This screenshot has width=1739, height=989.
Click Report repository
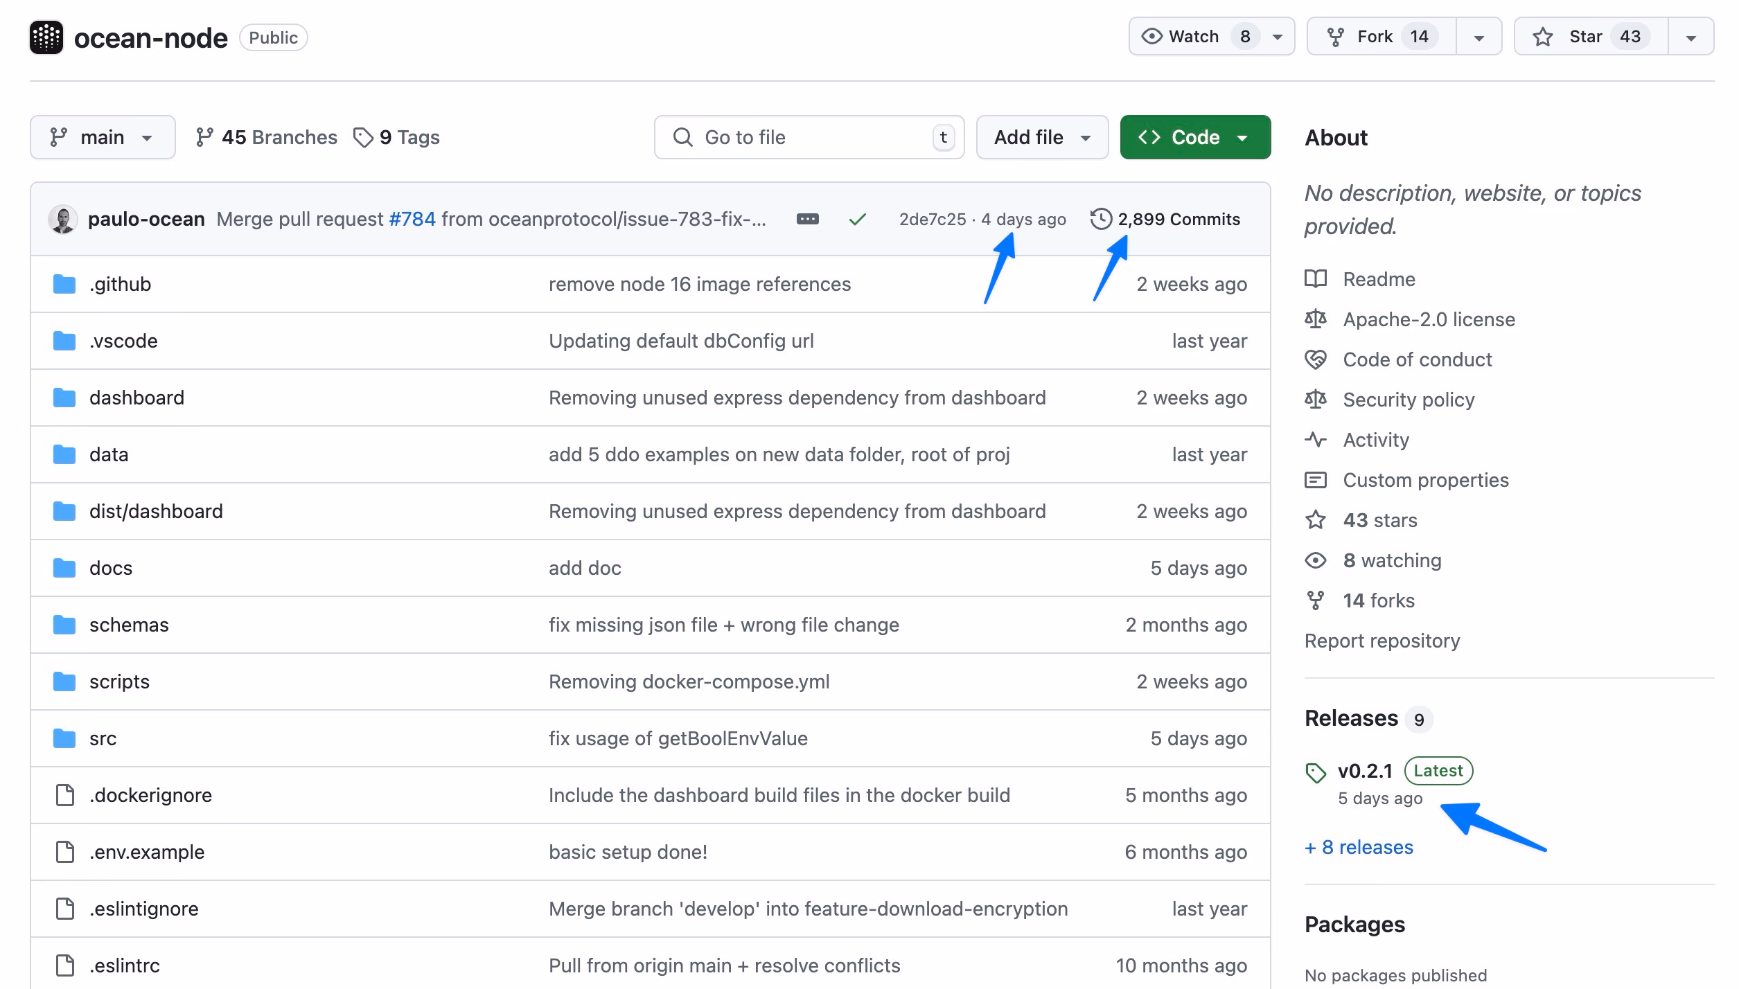1382,641
